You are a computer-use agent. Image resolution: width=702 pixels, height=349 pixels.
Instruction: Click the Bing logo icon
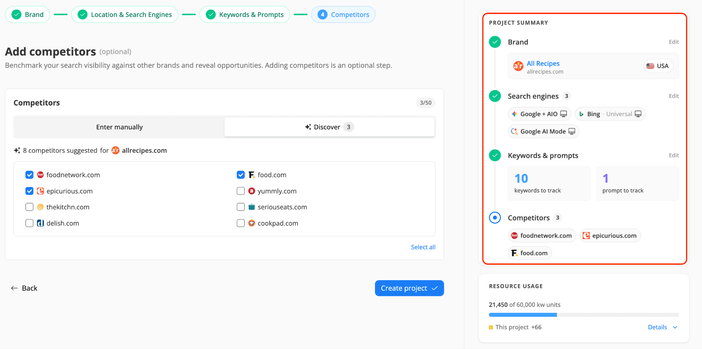coord(581,114)
